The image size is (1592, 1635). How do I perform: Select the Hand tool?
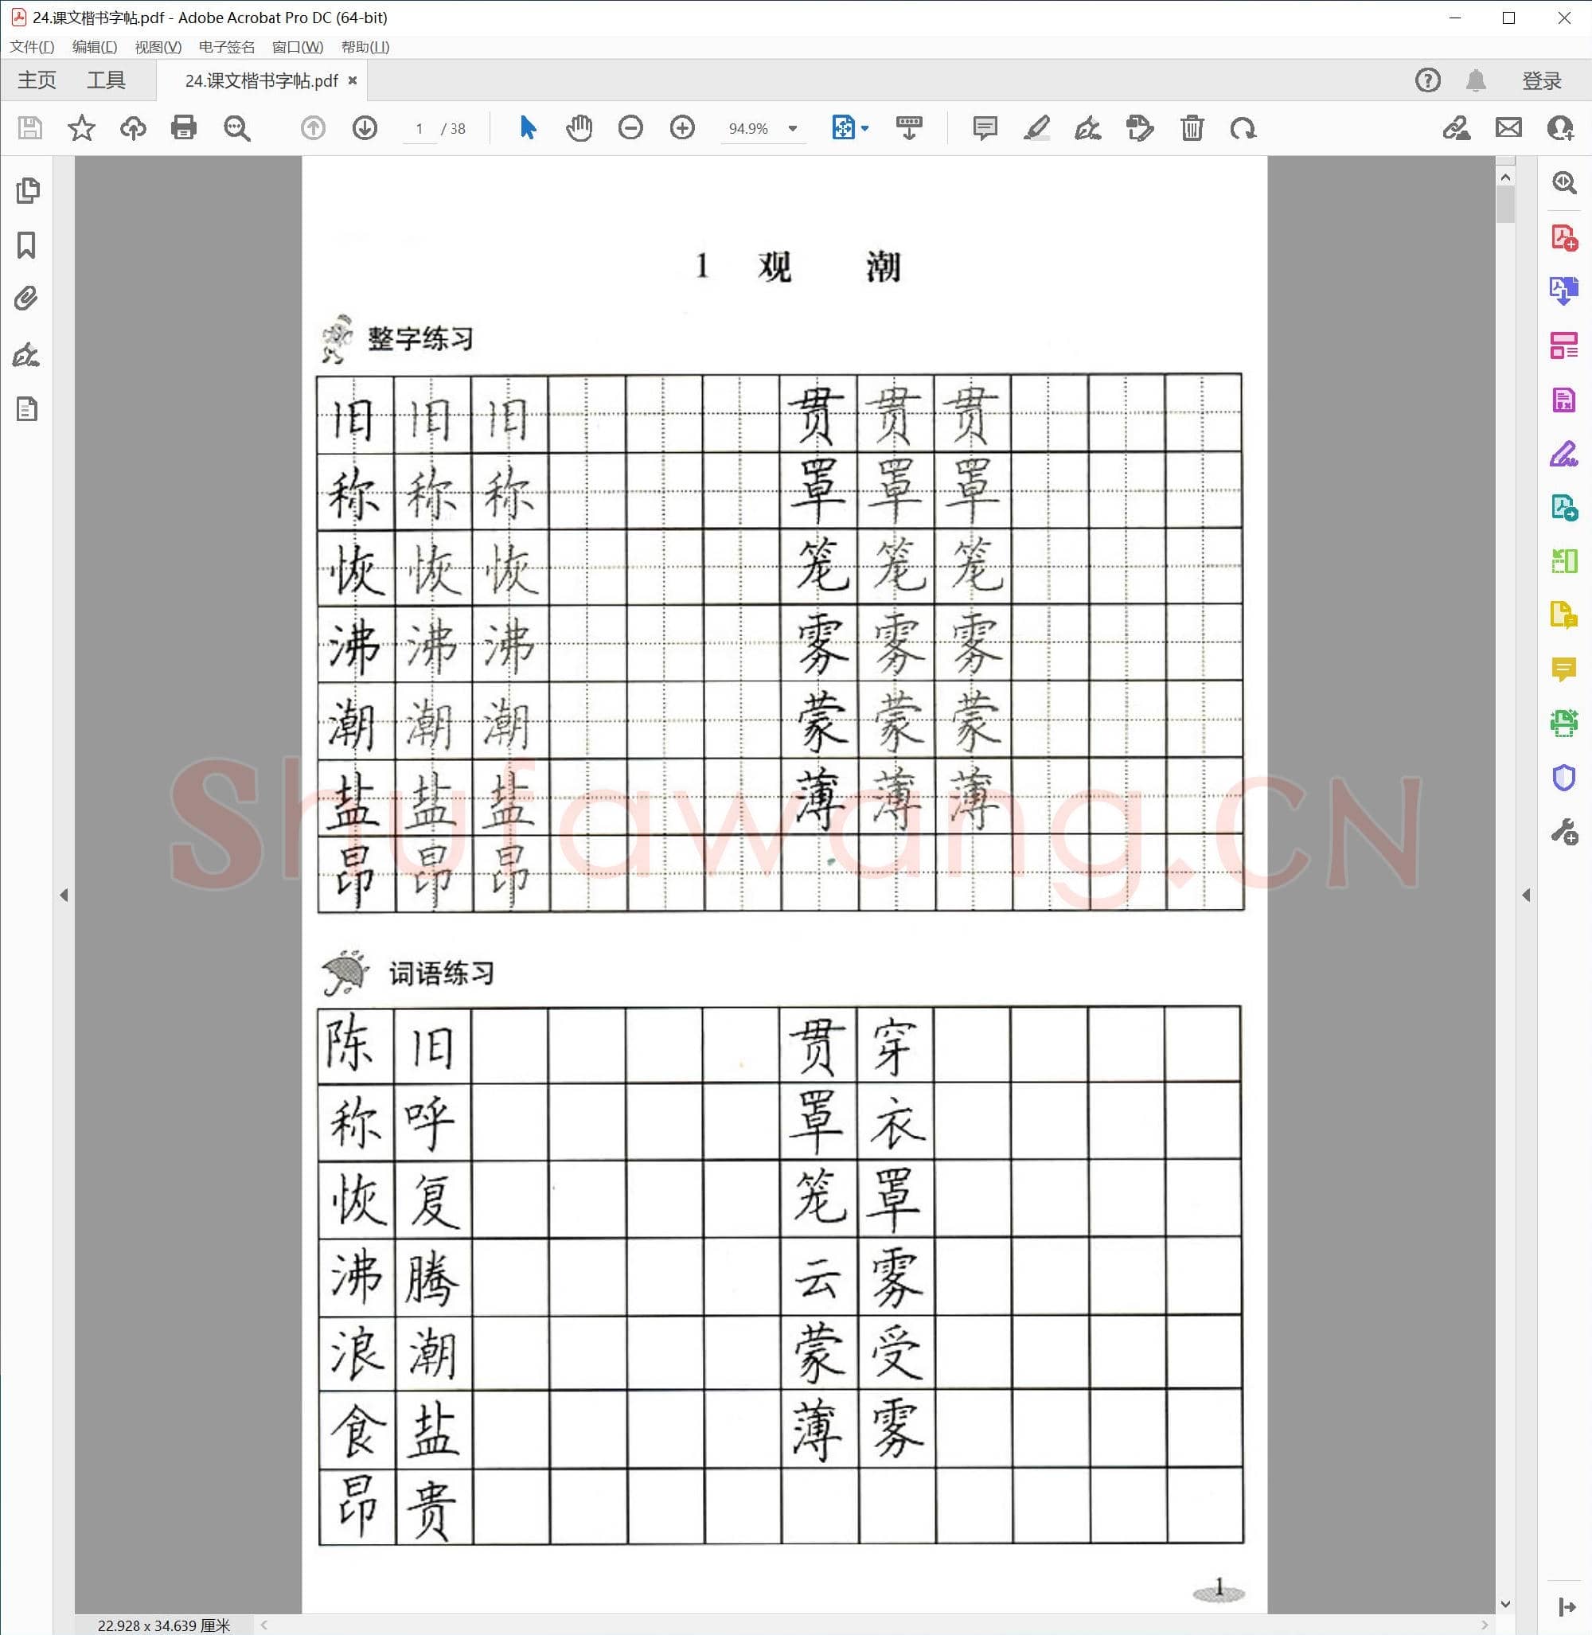point(579,128)
